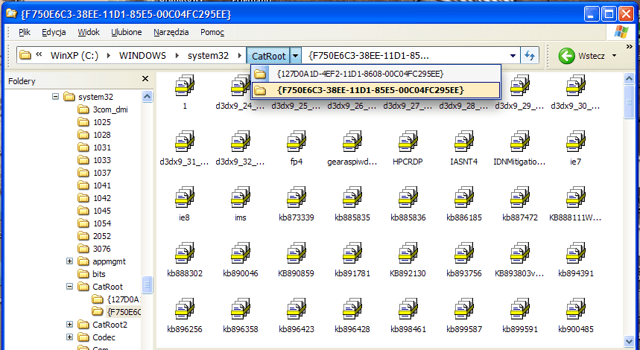
Task: Choose {127D0A1D-4EF2...} from the CatRoot dropdown
Action: [359, 74]
